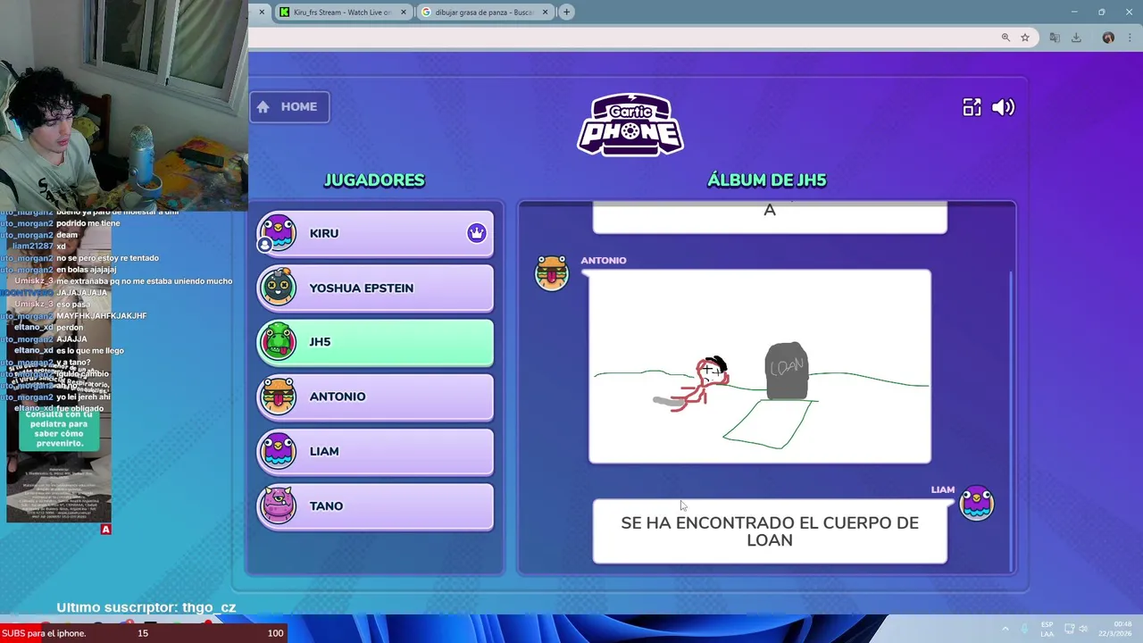This screenshot has height=643, width=1143.
Task: Open the browser profile avatar
Action: coord(1108,38)
